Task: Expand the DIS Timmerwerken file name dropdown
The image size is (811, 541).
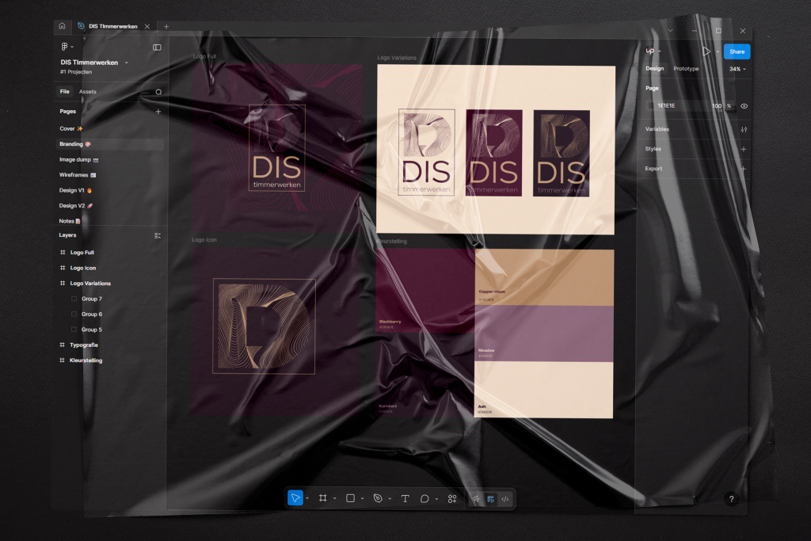Action: 126,63
